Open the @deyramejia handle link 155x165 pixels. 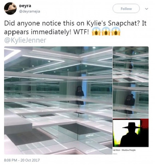(x=30, y=11)
